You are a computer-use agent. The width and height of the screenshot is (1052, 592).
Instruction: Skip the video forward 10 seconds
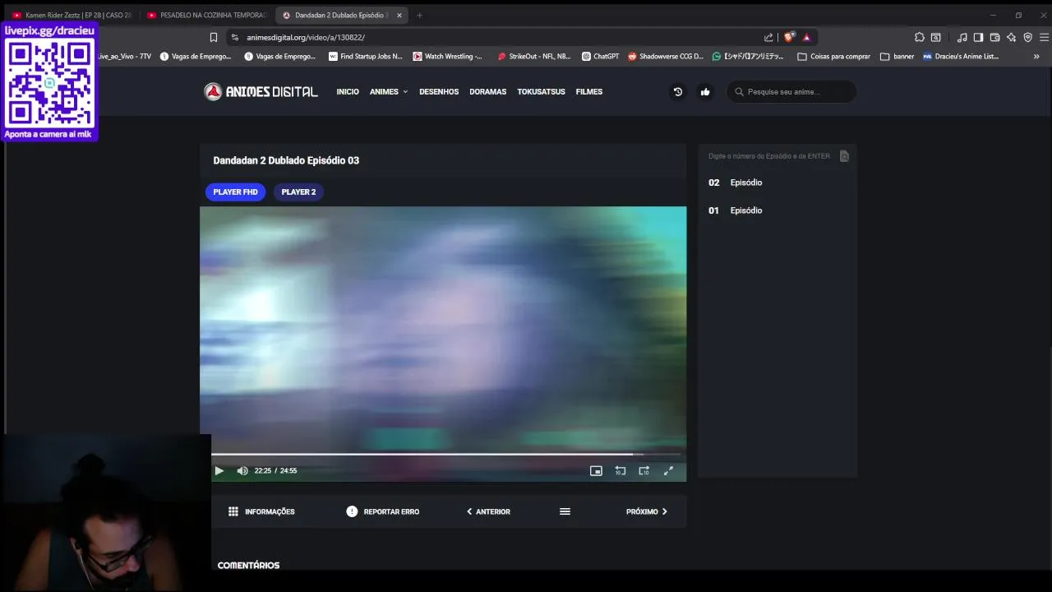644,470
